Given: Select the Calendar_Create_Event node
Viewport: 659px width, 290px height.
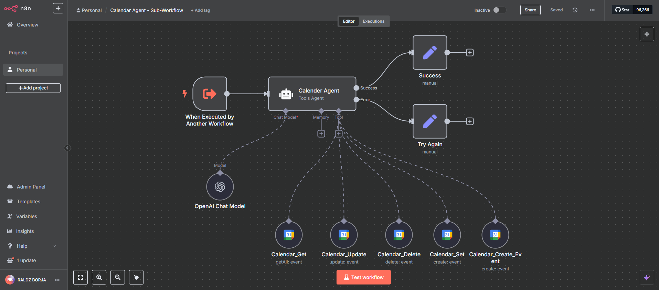Looking at the screenshot, I should (x=495, y=235).
